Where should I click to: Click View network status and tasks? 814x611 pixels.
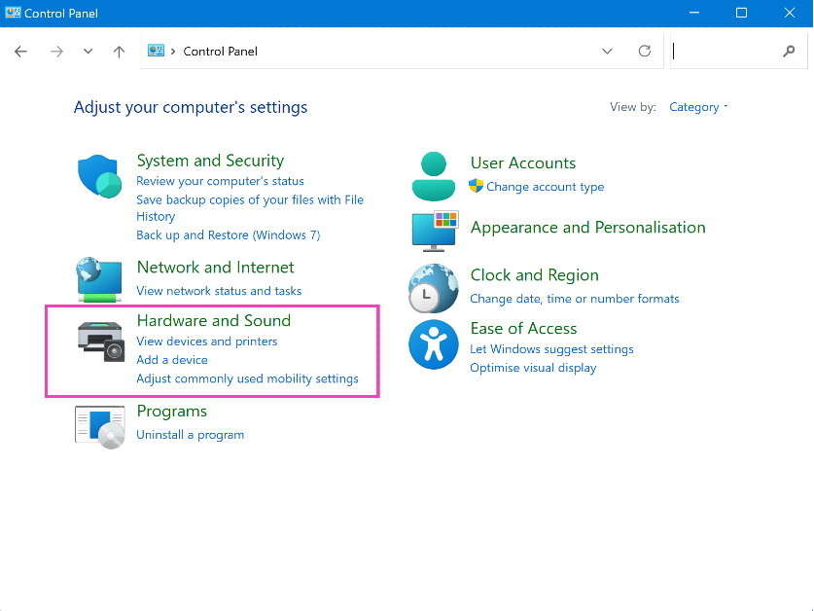point(219,291)
